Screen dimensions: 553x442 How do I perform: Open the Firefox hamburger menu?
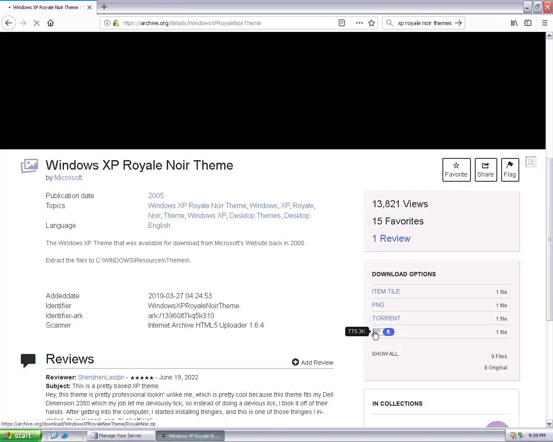(545, 23)
